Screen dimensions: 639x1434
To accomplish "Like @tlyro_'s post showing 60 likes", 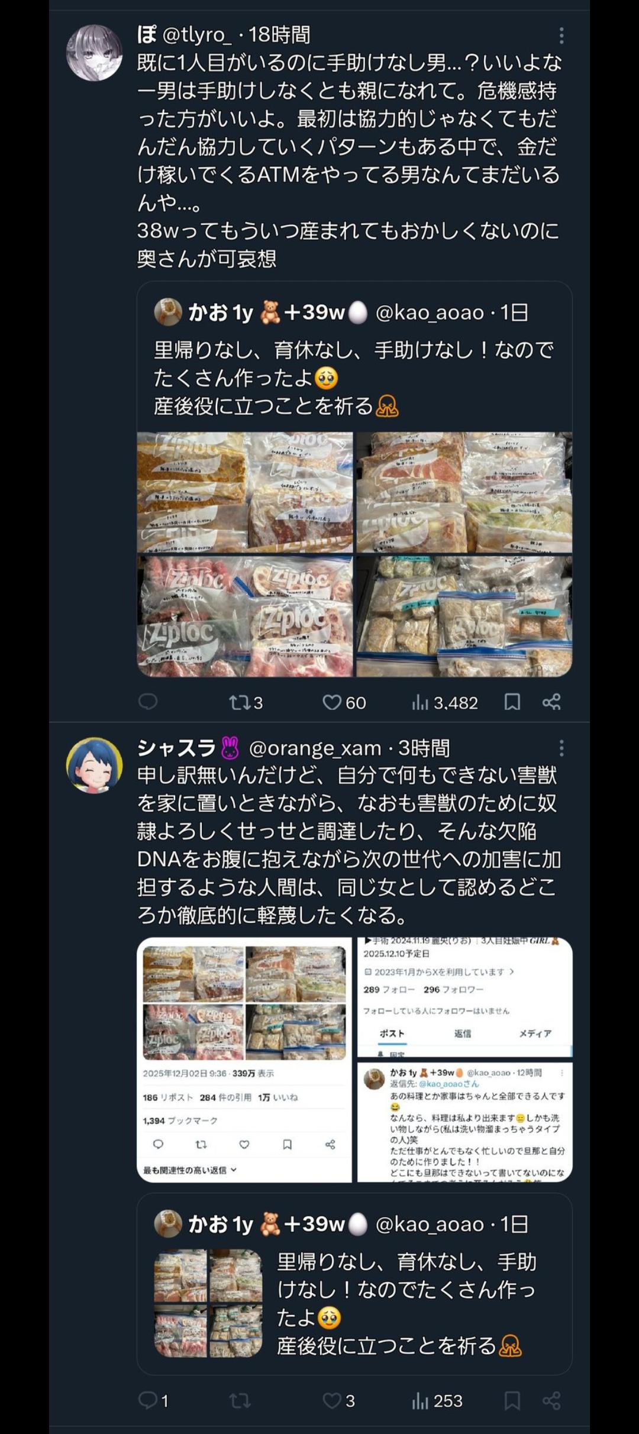I will pos(344,702).
